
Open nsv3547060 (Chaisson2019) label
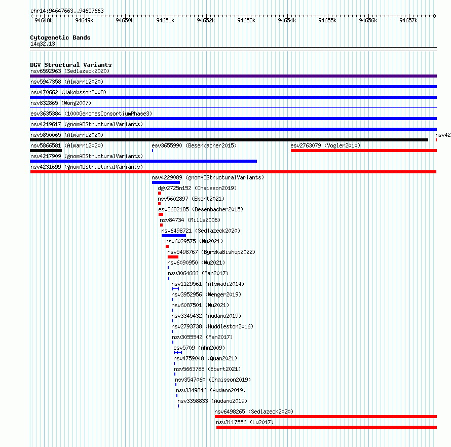pyautogui.click(x=213, y=380)
